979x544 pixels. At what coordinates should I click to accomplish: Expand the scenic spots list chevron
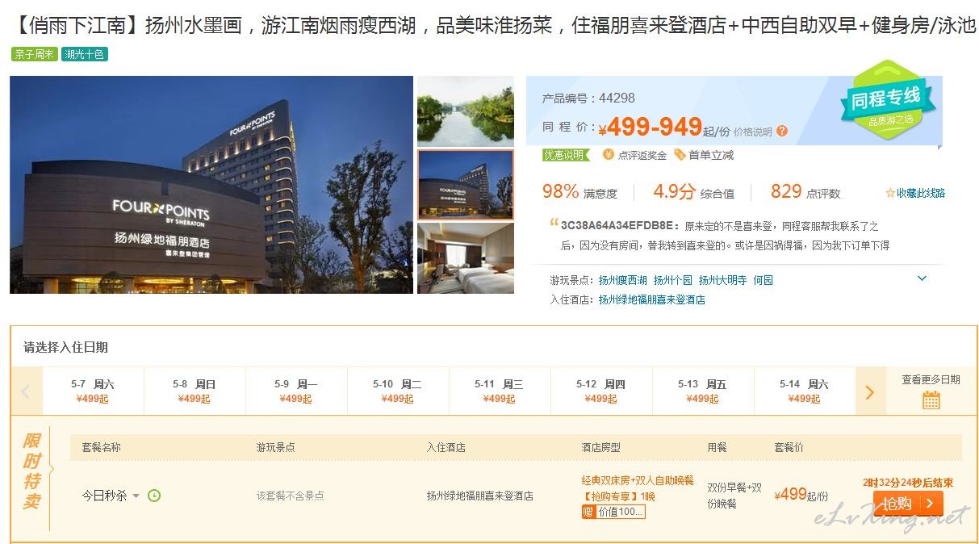point(923,278)
